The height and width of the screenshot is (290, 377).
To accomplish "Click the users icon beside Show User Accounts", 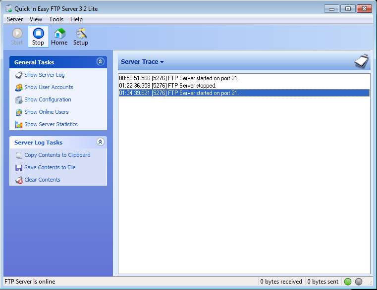I will click(x=19, y=88).
